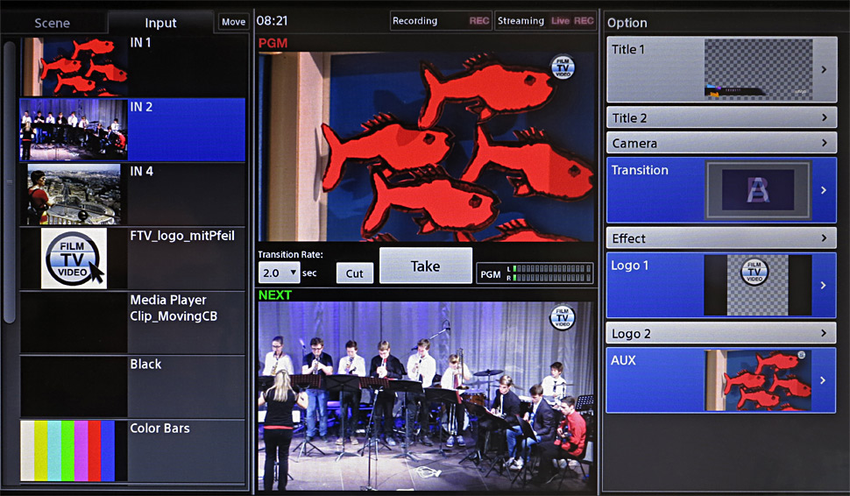Expand the Title 2 option
The image size is (850, 496).
click(721, 117)
